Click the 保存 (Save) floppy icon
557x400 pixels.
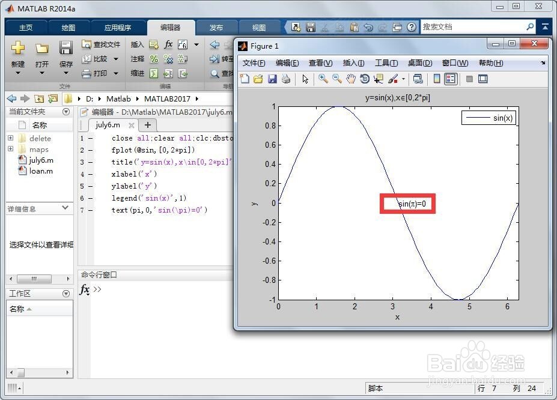click(66, 47)
